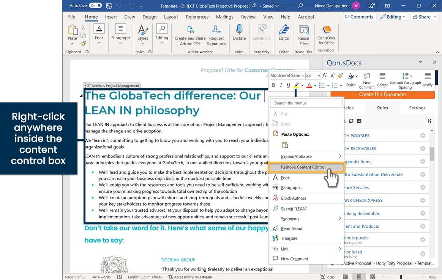The height and width of the screenshot is (280, 442).
Task: Click the Comments button
Action: coord(359,17)
